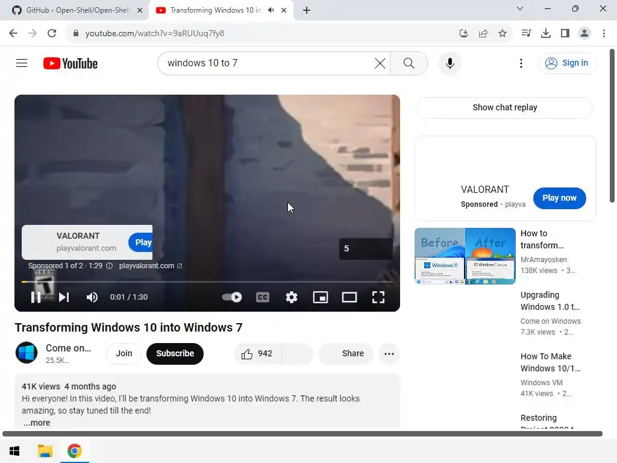Open File Explorer from taskbar
The width and height of the screenshot is (617, 463).
tap(45, 451)
